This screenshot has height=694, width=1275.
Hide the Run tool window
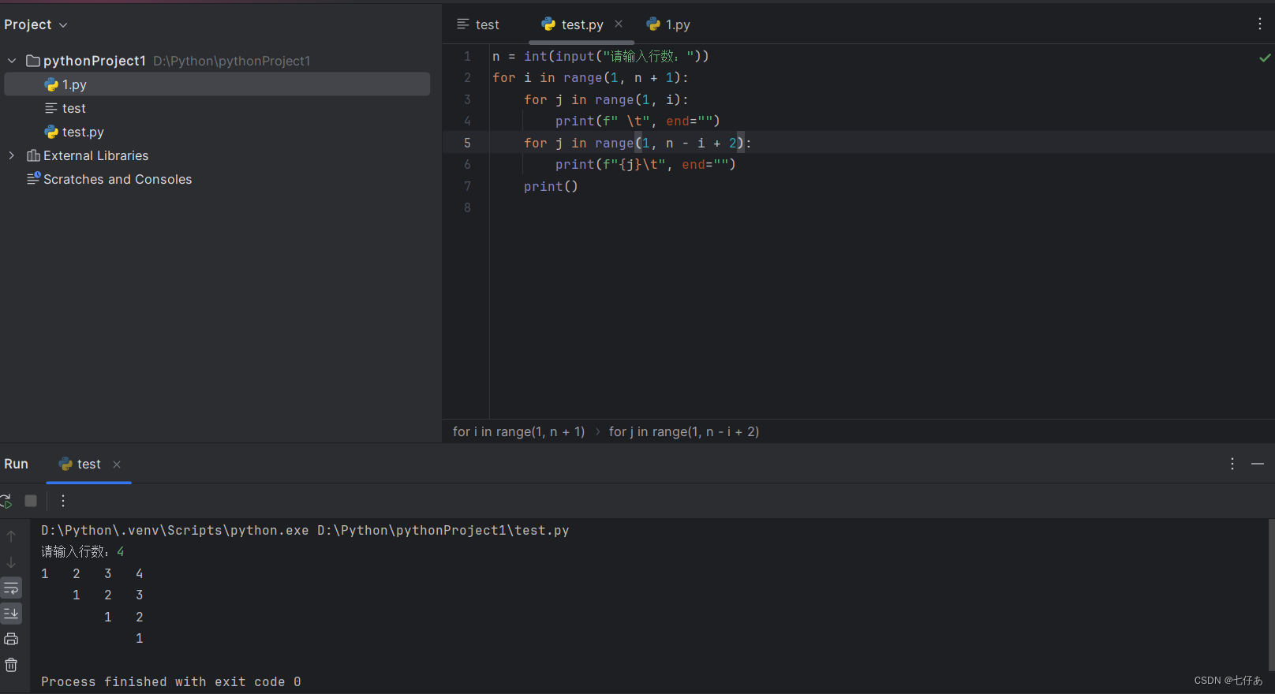click(x=1258, y=464)
